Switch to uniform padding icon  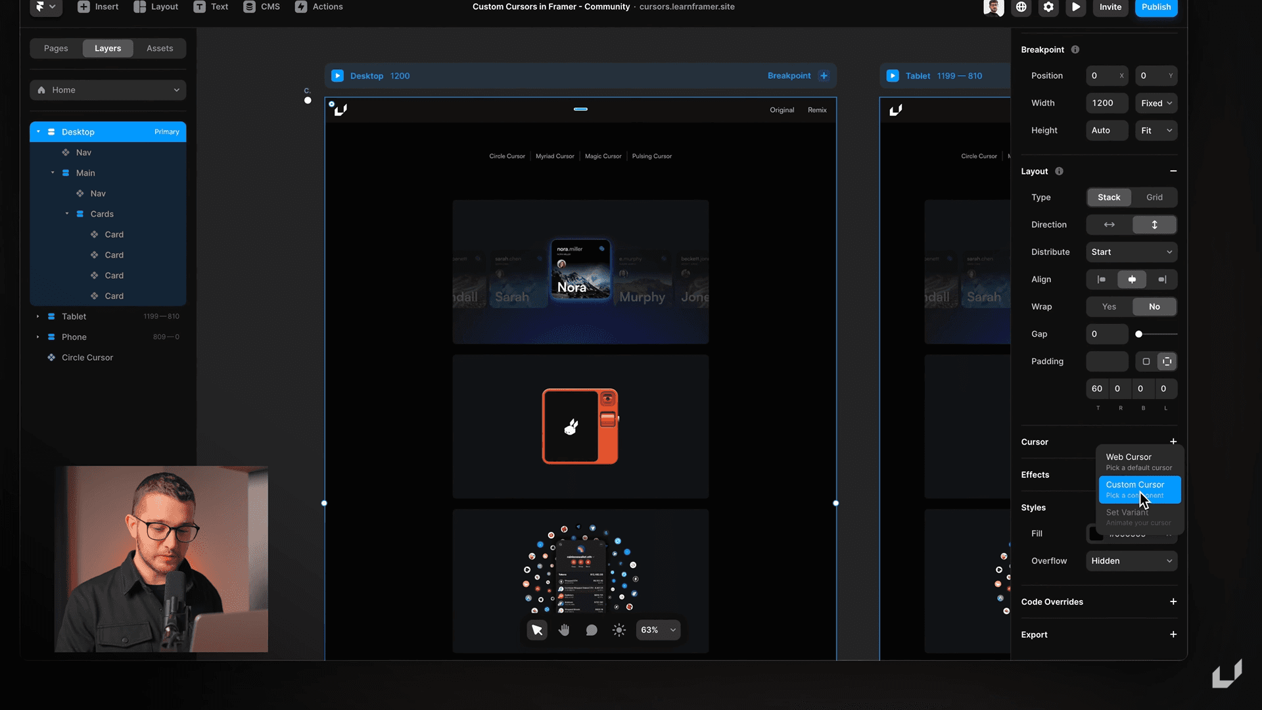click(x=1146, y=362)
